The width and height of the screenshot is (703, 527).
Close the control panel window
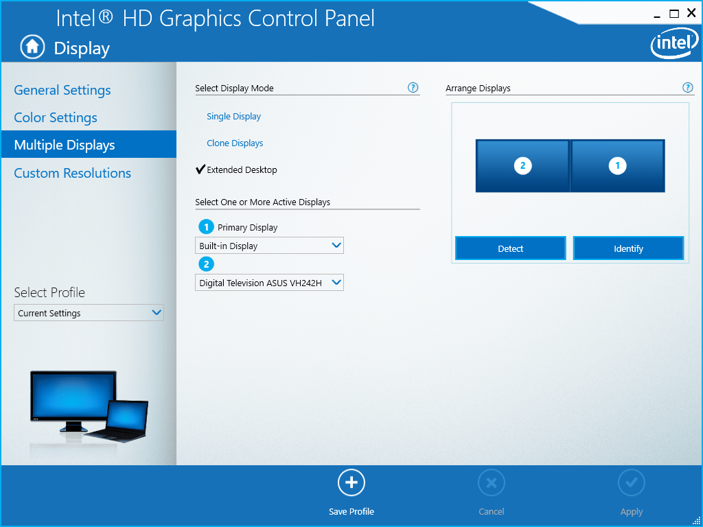pos(691,14)
